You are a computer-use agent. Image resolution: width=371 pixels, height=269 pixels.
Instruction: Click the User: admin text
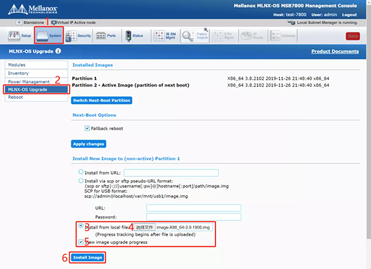[324, 14]
